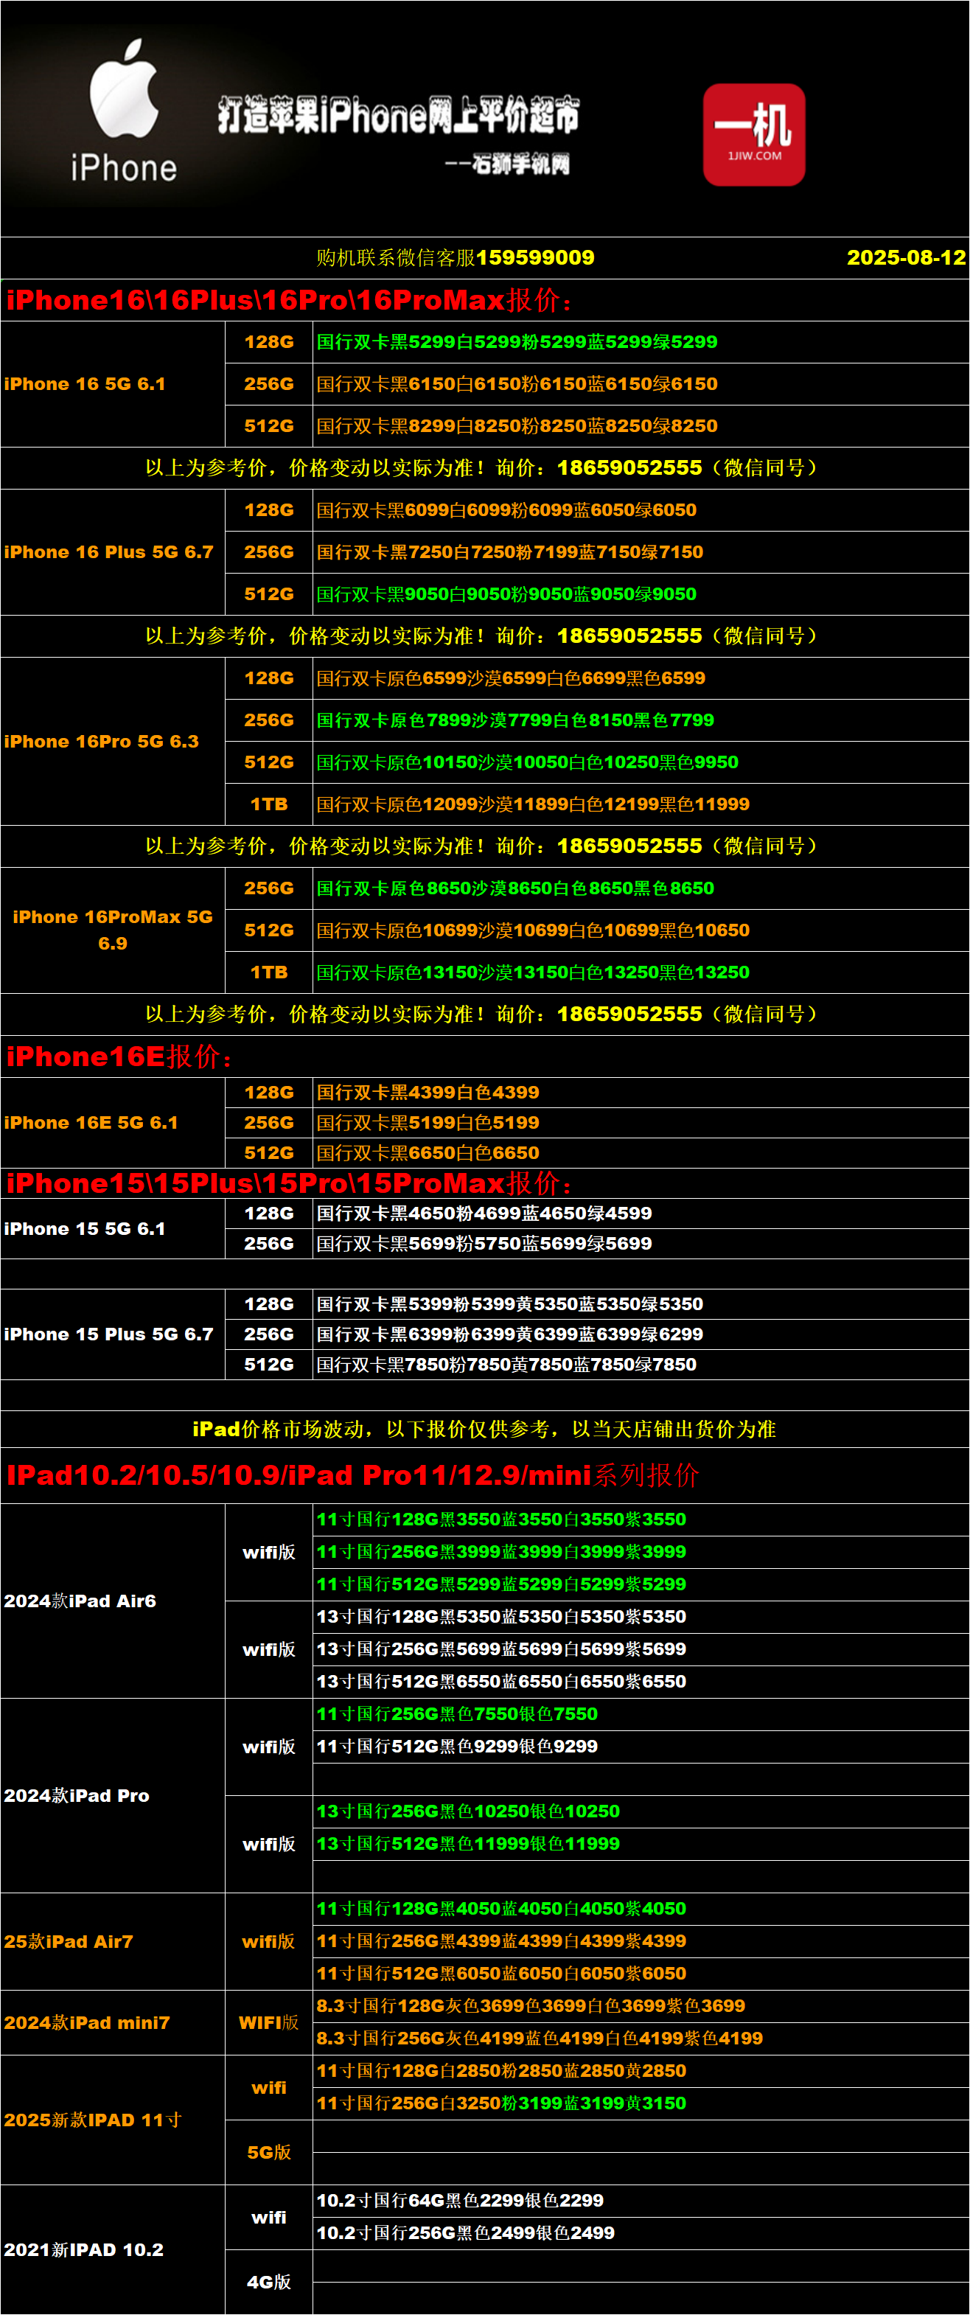Viewport: 970px width, 2315px height.
Task: Click the banner slogan 打造苹果iPhone网上平价超市
Action: [x=398, y=114]
